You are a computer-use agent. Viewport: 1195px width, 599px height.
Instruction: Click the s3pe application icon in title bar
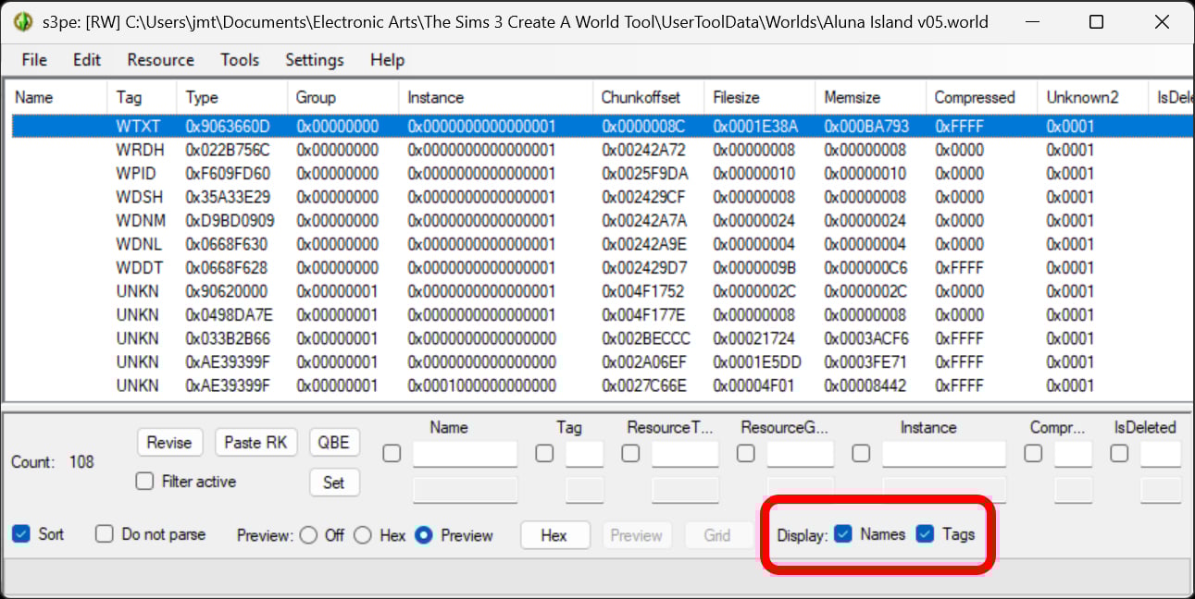pos(23,21)
